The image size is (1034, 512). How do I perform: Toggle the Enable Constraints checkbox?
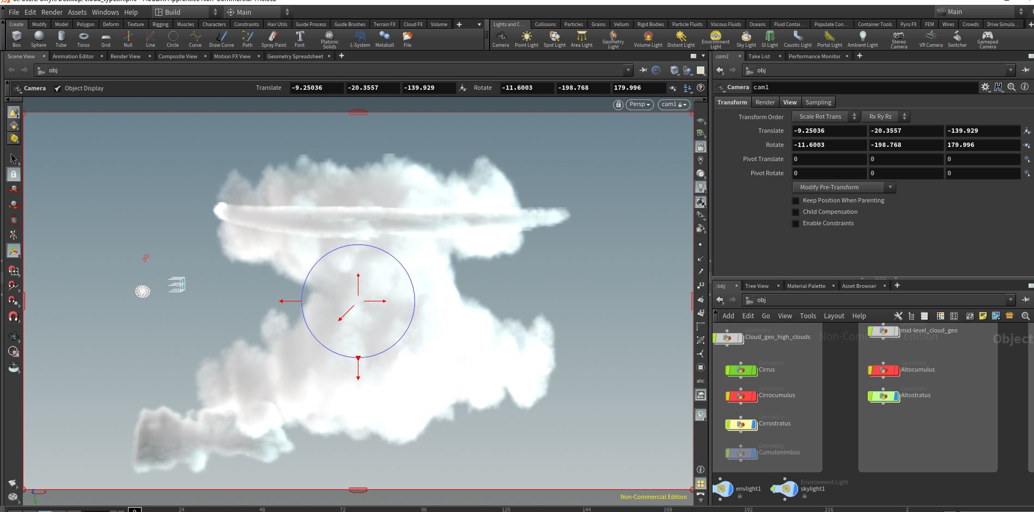click(796, 223)
